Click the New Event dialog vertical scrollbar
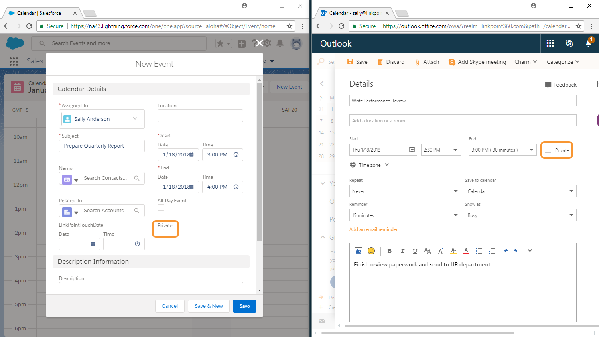The image size is (599, 337). 260,162
